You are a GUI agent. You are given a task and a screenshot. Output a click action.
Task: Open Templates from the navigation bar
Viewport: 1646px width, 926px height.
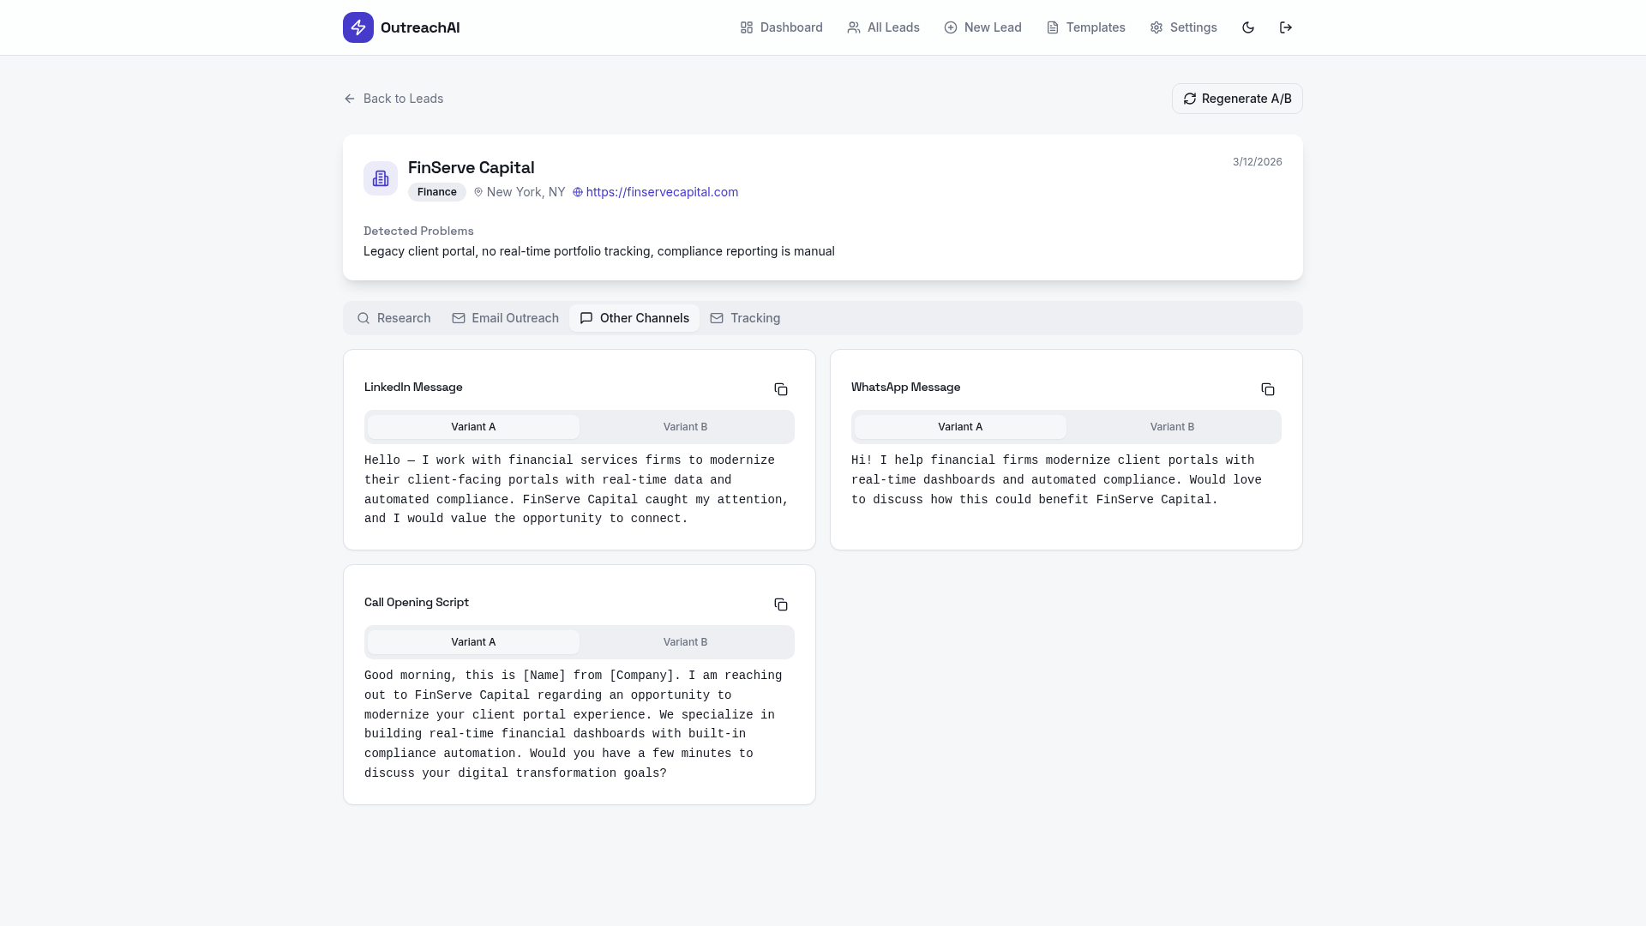pos(1086,27)
